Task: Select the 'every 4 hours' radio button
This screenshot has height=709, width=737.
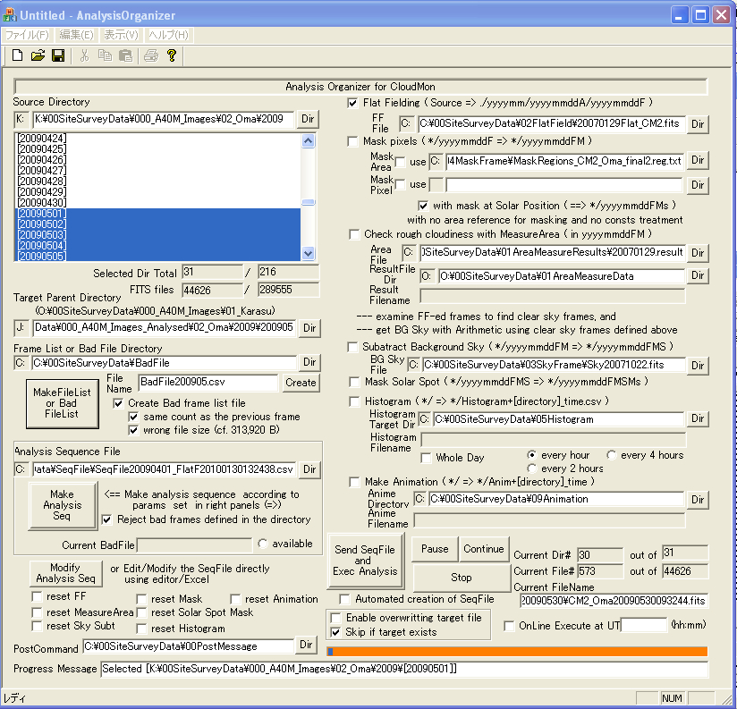Action: [x=612, y=455]
